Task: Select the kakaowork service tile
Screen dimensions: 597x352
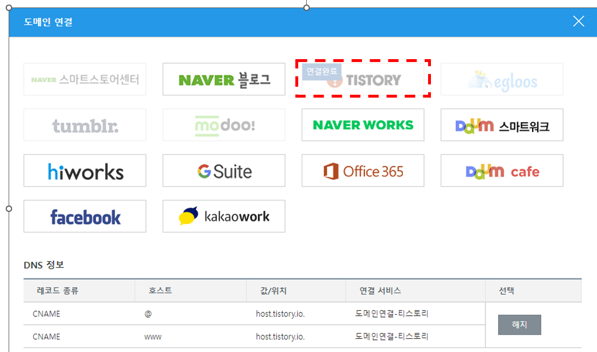Action: pyautogui.click(x=224, y=216)
